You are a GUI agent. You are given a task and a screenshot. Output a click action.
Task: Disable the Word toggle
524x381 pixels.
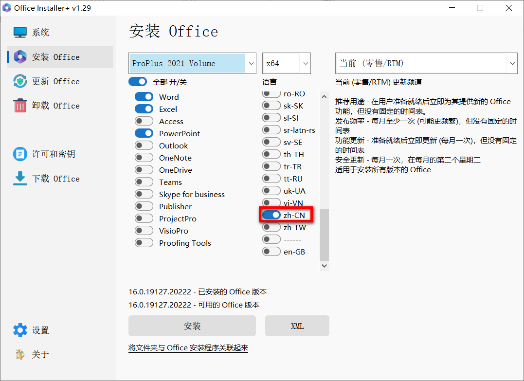click(144, 97)
